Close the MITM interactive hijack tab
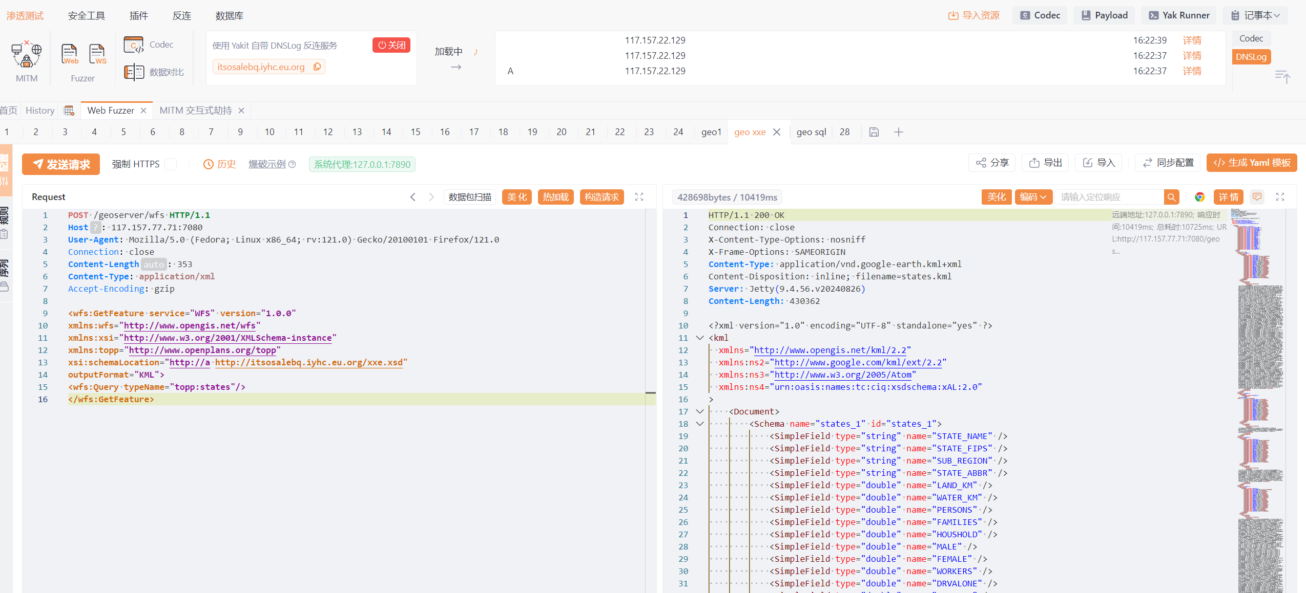 pos(241,111)
